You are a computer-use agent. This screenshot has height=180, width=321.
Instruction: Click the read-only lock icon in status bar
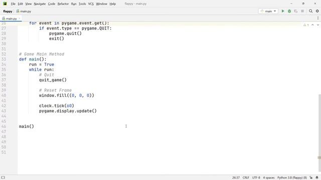coord(311,177)
